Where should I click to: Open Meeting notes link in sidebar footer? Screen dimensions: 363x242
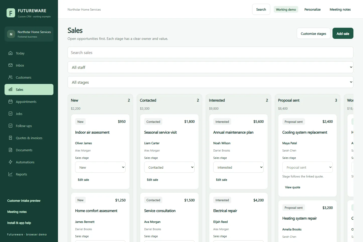pos(17,212)
